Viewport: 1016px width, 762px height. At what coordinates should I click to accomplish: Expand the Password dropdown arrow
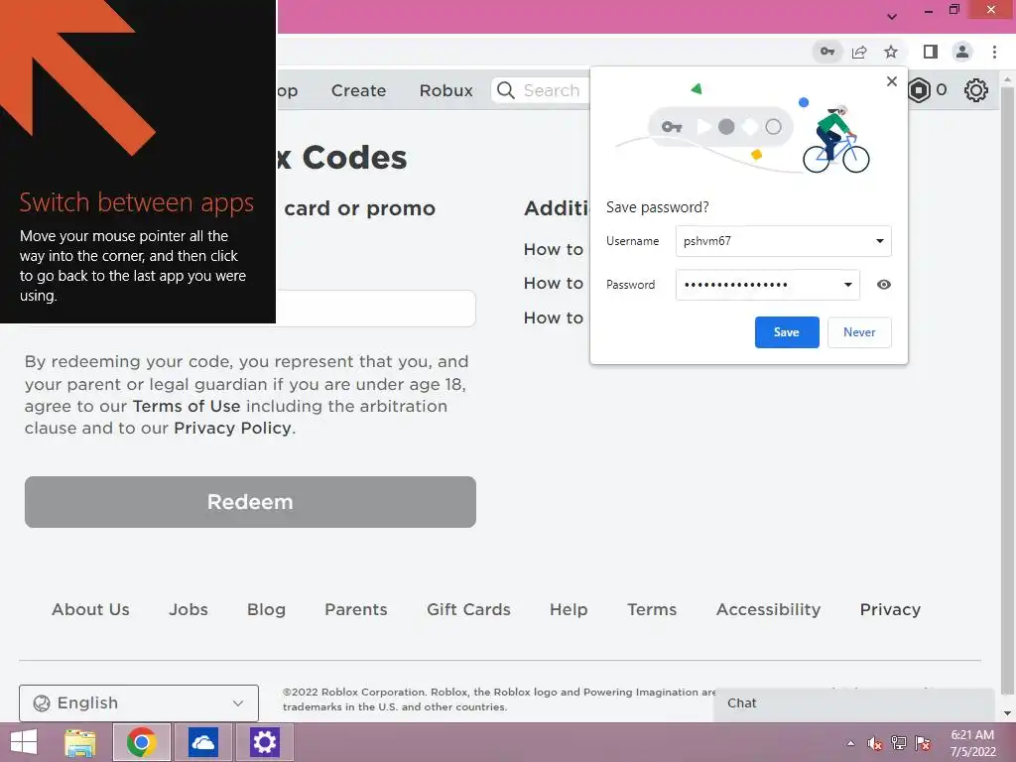847,285
